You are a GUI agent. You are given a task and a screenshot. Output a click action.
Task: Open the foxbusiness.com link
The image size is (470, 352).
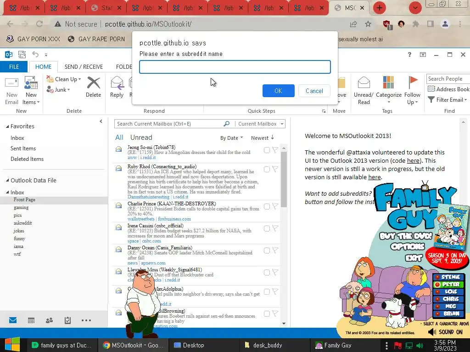(x=174, y=219)
